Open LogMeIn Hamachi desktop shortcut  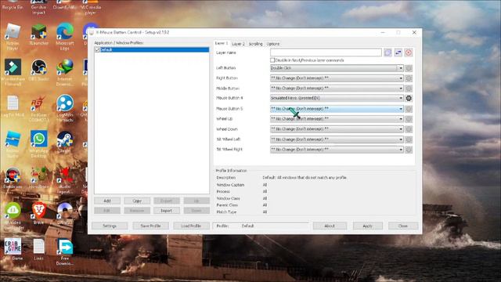65,108
